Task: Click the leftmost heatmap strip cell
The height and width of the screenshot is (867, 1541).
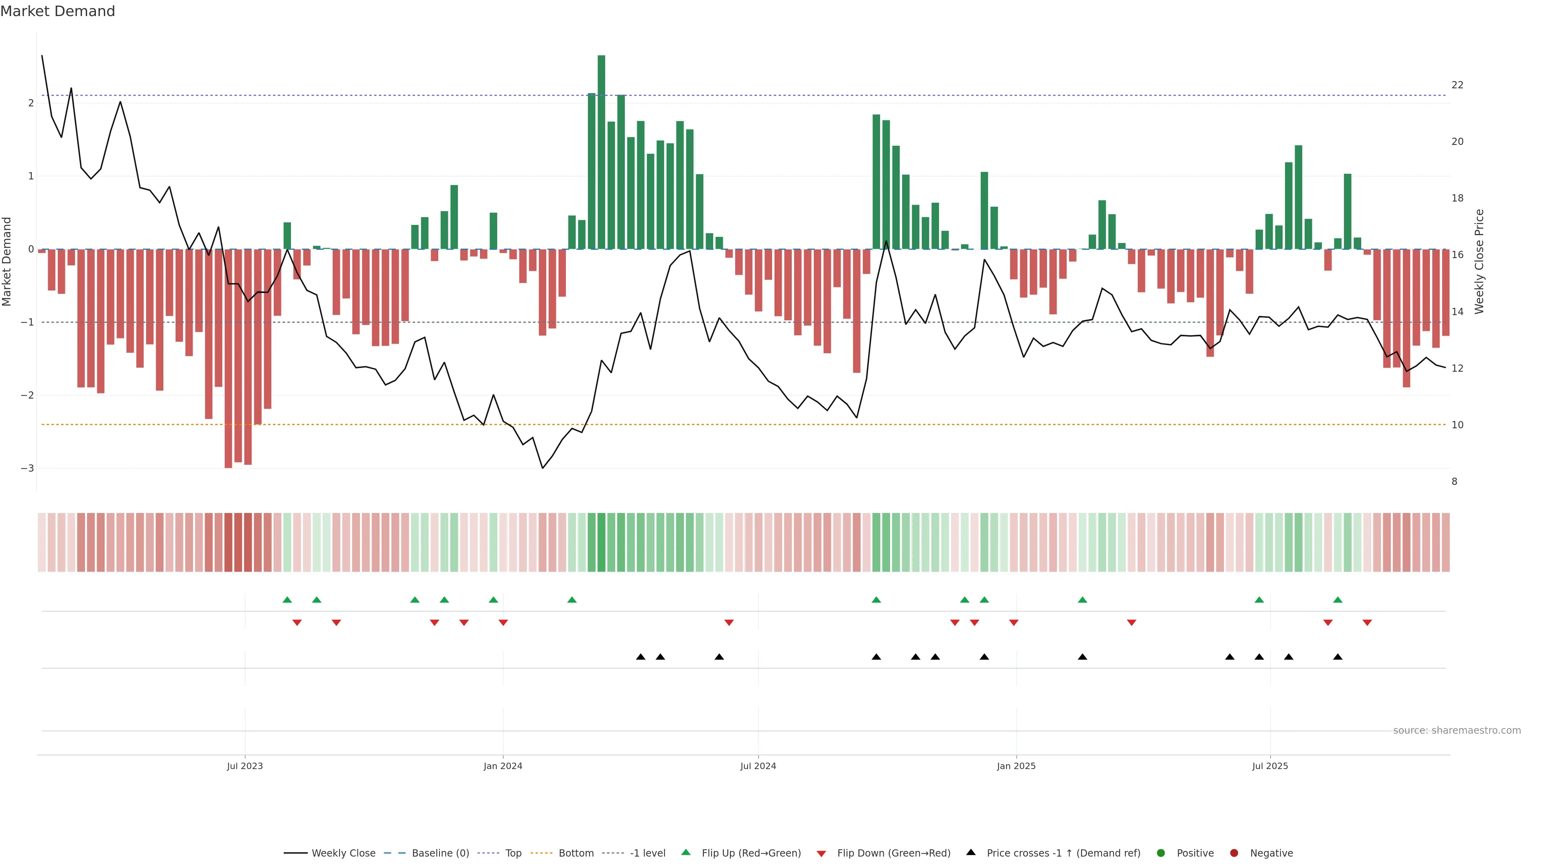Action: point(41,542)
